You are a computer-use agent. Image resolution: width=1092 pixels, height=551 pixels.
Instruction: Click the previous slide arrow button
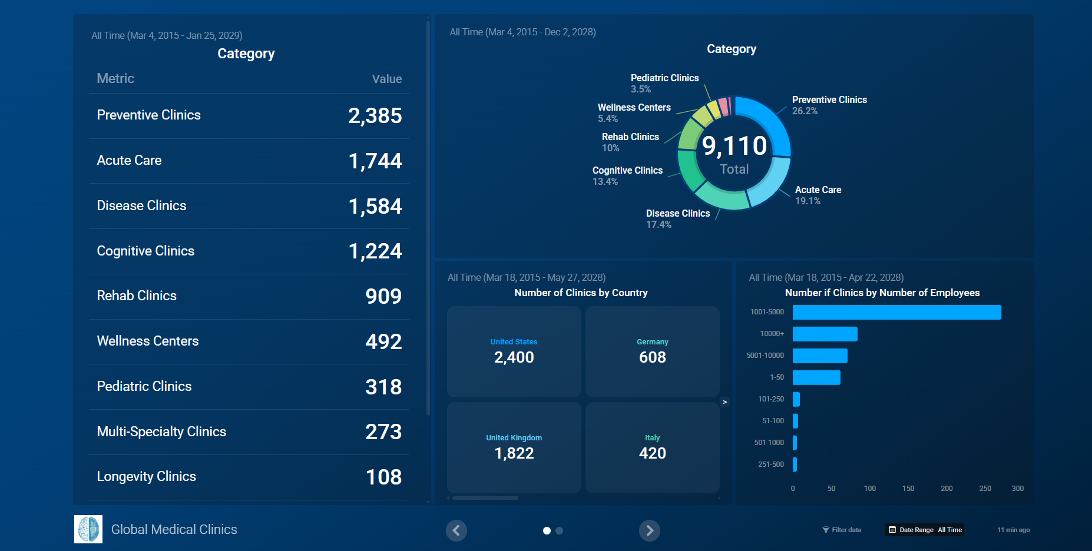pos(456,530)
